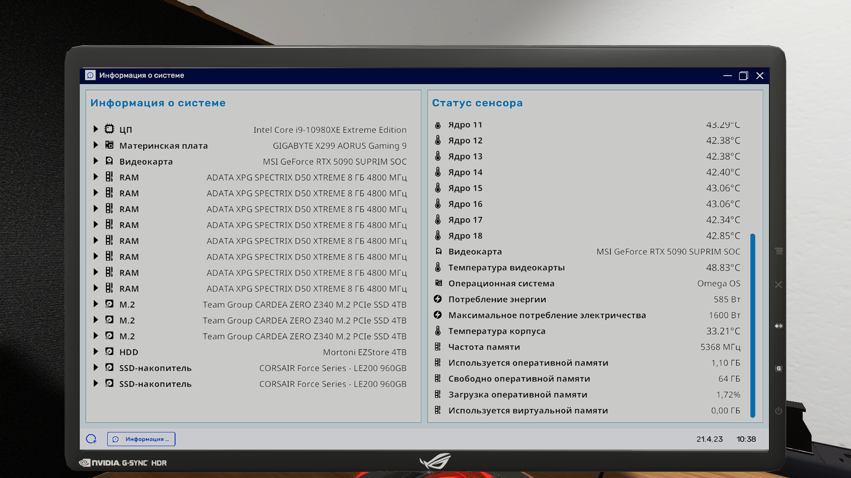
Task: Click the Статус сенсора panel heading
Action: [x=477, y=103]
